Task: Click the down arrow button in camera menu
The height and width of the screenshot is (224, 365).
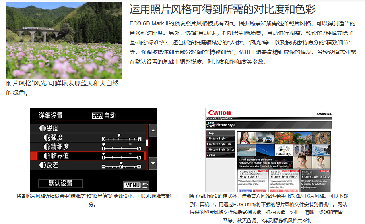Action: coord(153,163)
